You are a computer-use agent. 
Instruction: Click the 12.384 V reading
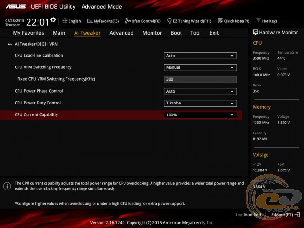[x=260, y=171]
